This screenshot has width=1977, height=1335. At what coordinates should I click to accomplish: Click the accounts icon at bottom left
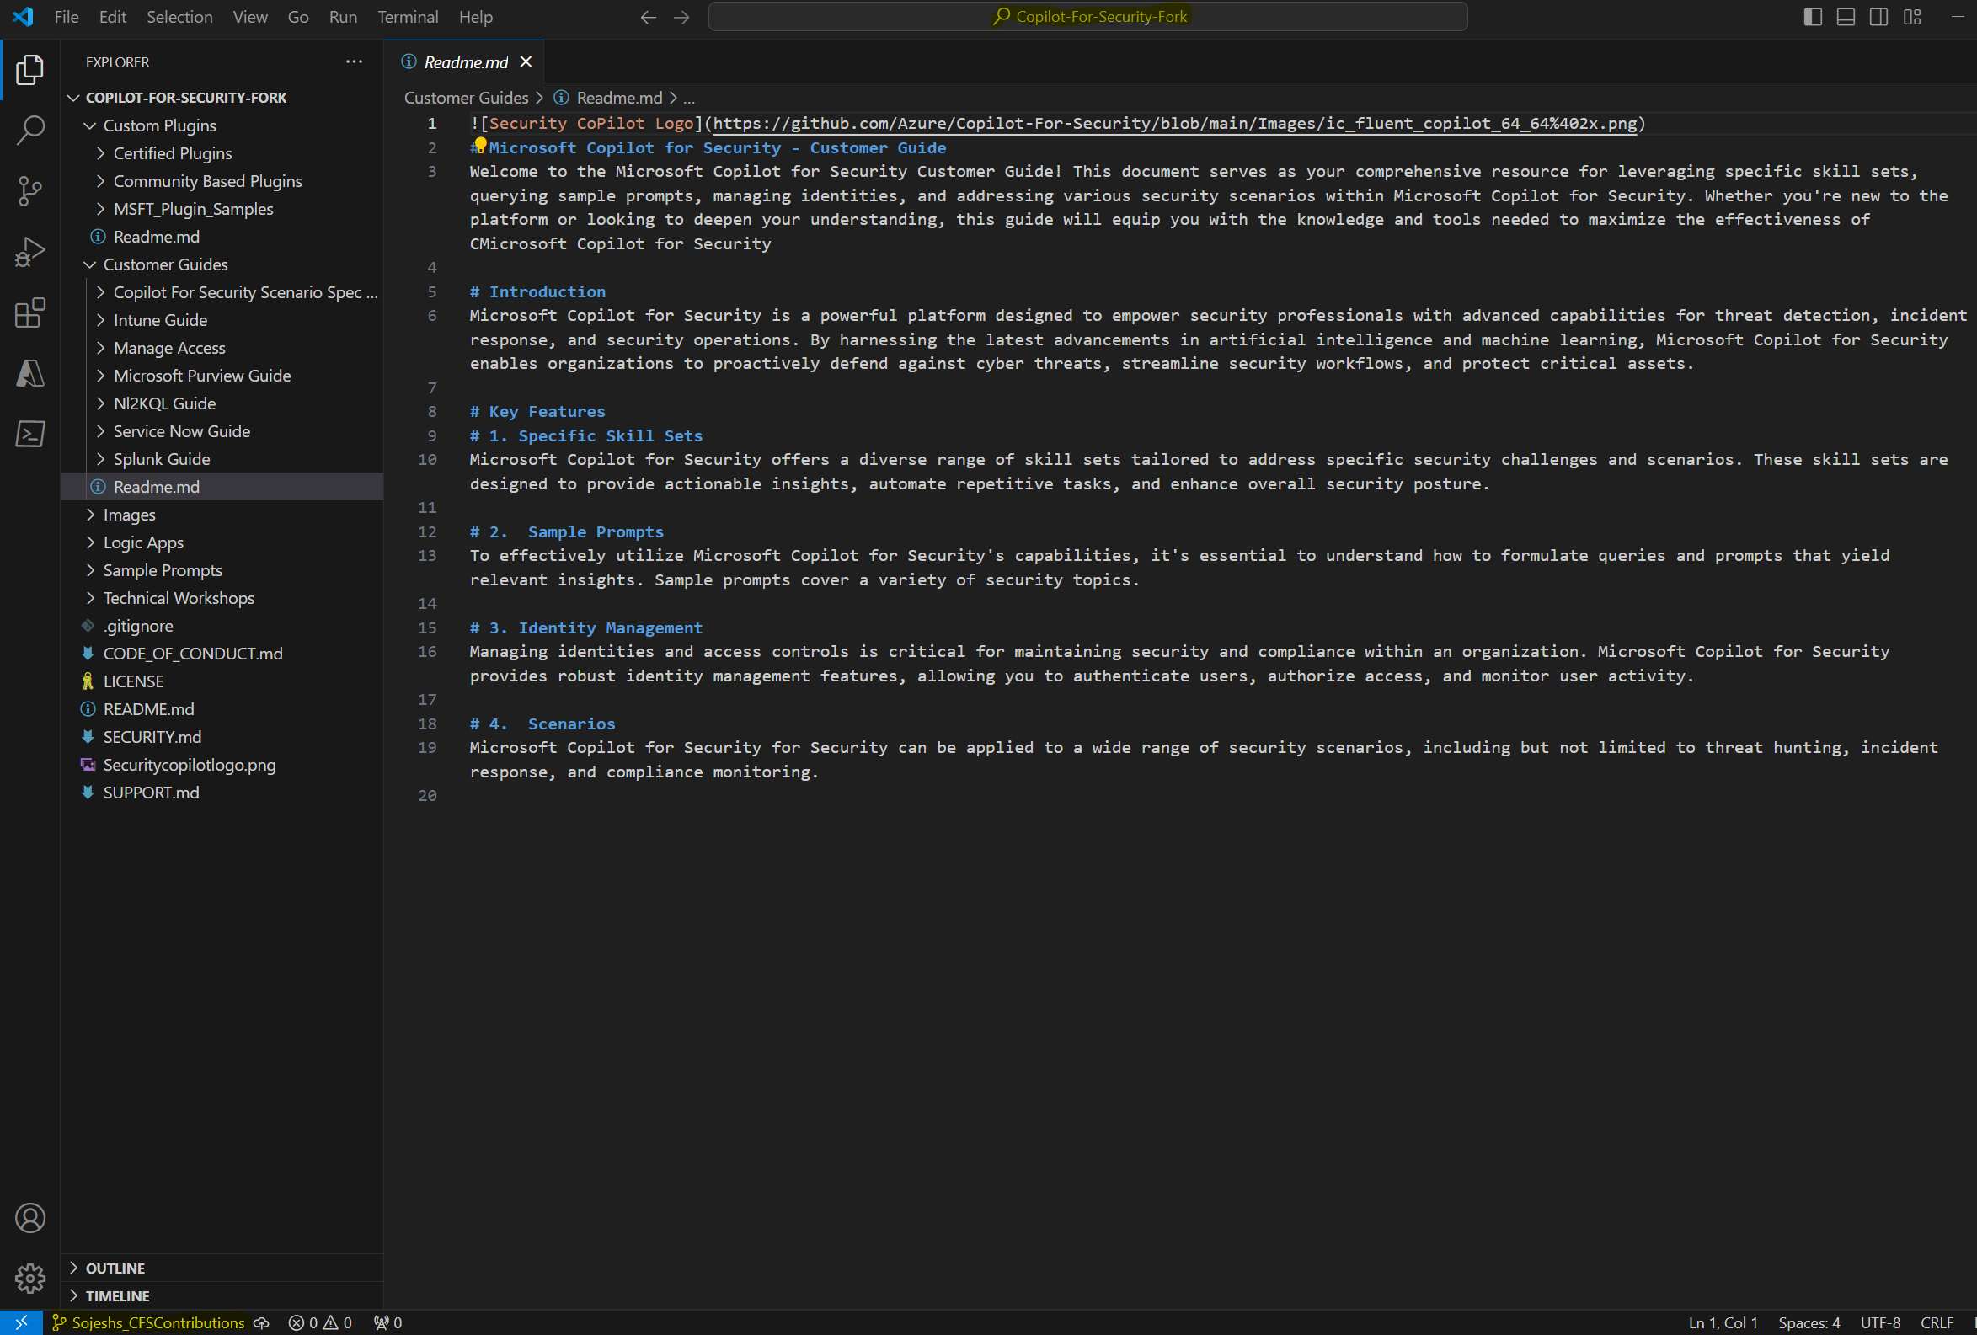(x=29, y=1219)
